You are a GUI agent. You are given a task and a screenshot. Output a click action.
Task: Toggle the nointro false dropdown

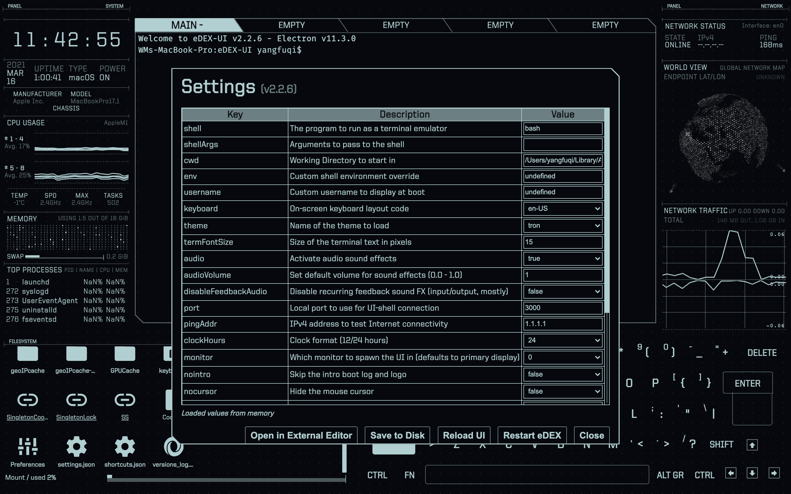pos(562,374)
